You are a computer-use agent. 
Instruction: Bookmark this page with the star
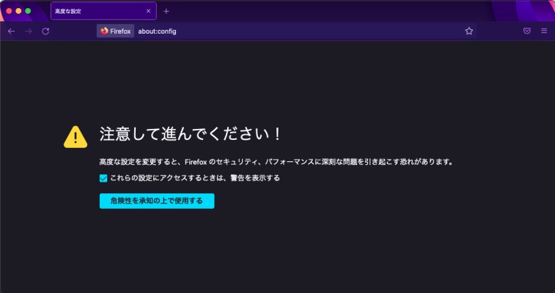[469, 31]
